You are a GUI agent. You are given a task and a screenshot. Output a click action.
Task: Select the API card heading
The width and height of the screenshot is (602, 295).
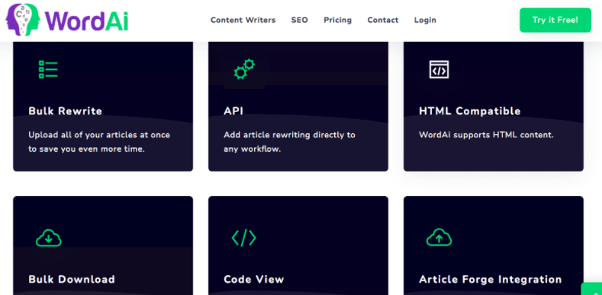point(233,111)
